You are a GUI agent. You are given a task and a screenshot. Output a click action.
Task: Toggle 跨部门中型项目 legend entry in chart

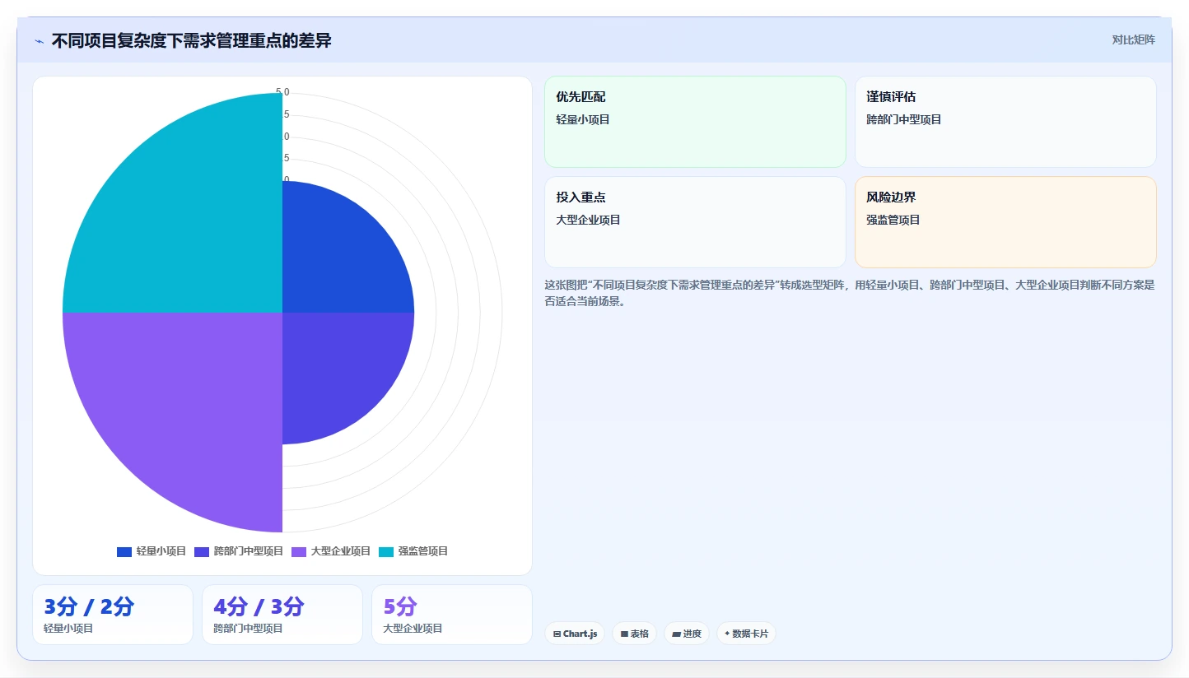coord(239,551)
